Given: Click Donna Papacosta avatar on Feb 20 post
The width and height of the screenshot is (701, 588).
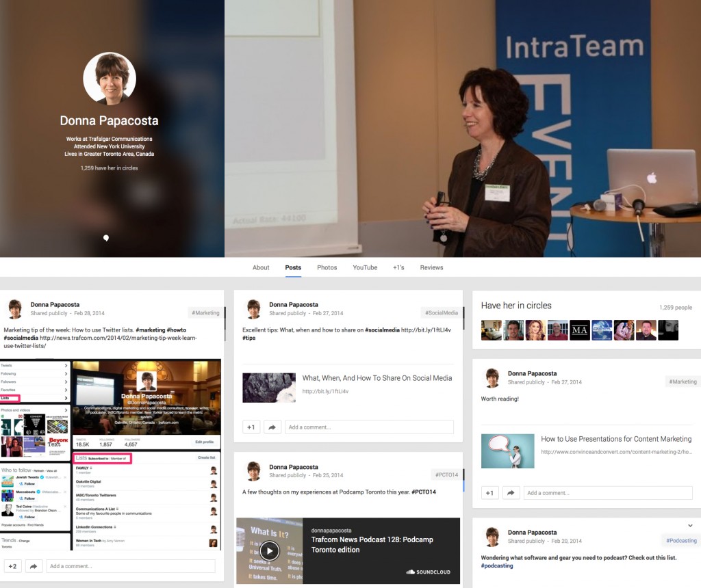Looking at the screenshot, I should 492,537.
